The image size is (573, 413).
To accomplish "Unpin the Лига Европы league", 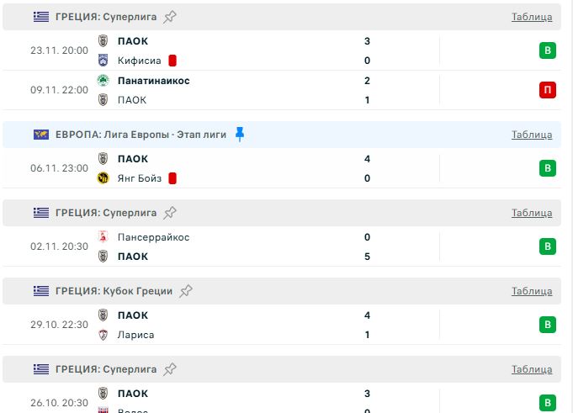I will point(240,135).
